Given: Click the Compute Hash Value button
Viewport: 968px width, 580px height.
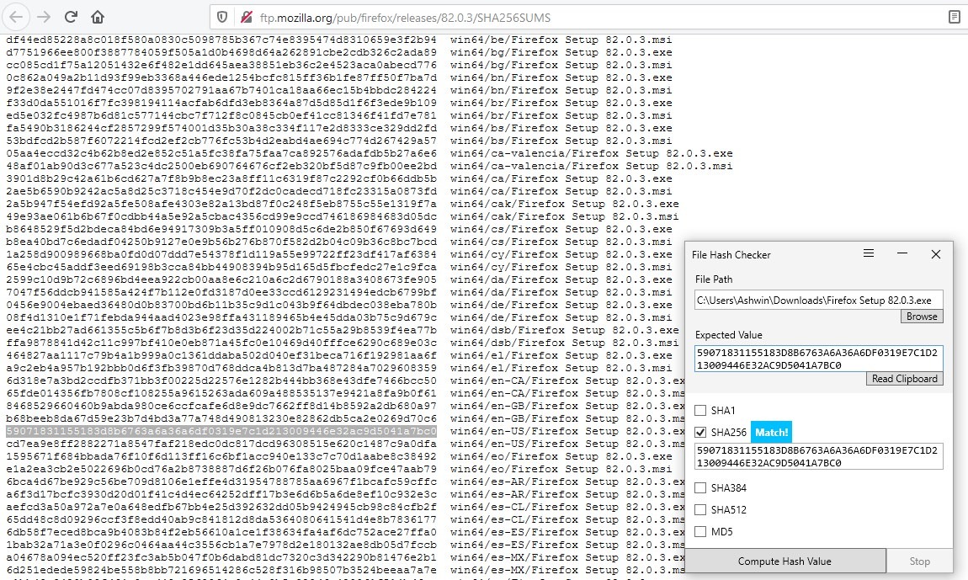Looking at the screenshot, I should coord(785,561).
